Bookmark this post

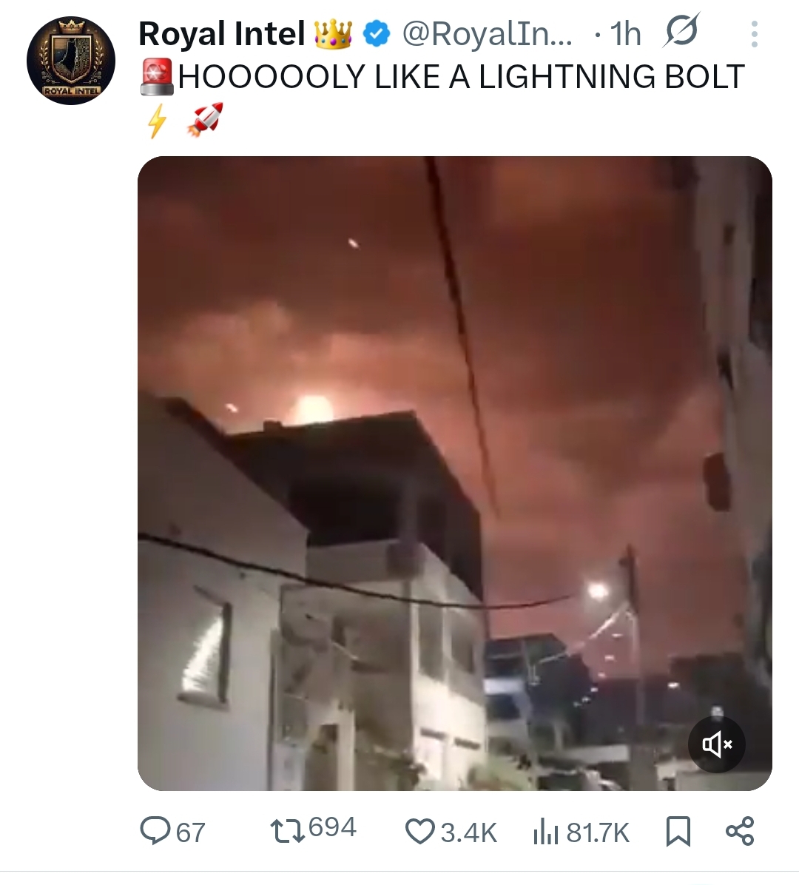[x=678, y=832]
